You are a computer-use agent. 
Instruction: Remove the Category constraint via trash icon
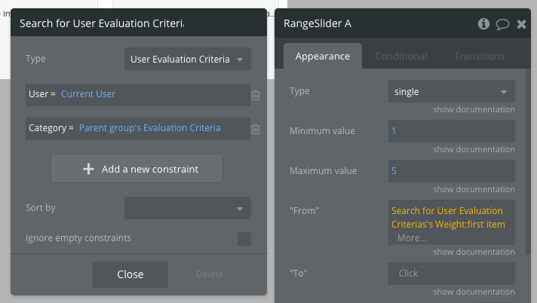pos(256,129)
